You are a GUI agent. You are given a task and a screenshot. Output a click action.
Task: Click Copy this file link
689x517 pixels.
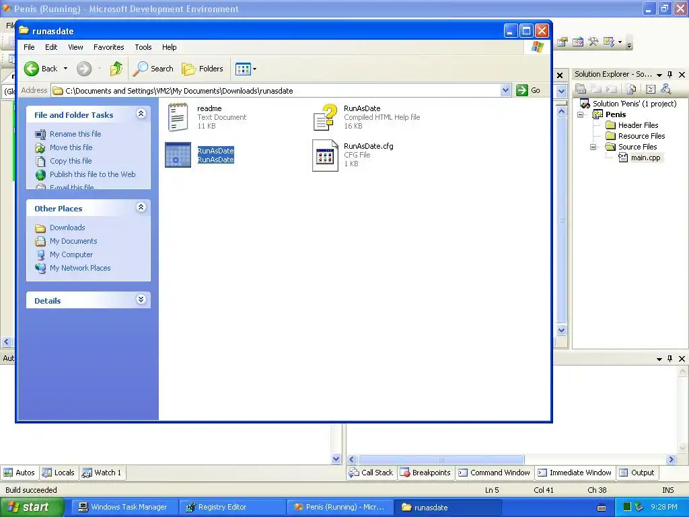click(x=70, y=161)
